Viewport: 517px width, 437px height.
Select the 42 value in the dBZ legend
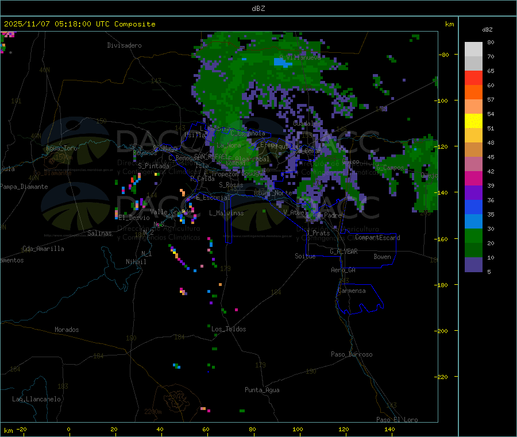point(491,171)
